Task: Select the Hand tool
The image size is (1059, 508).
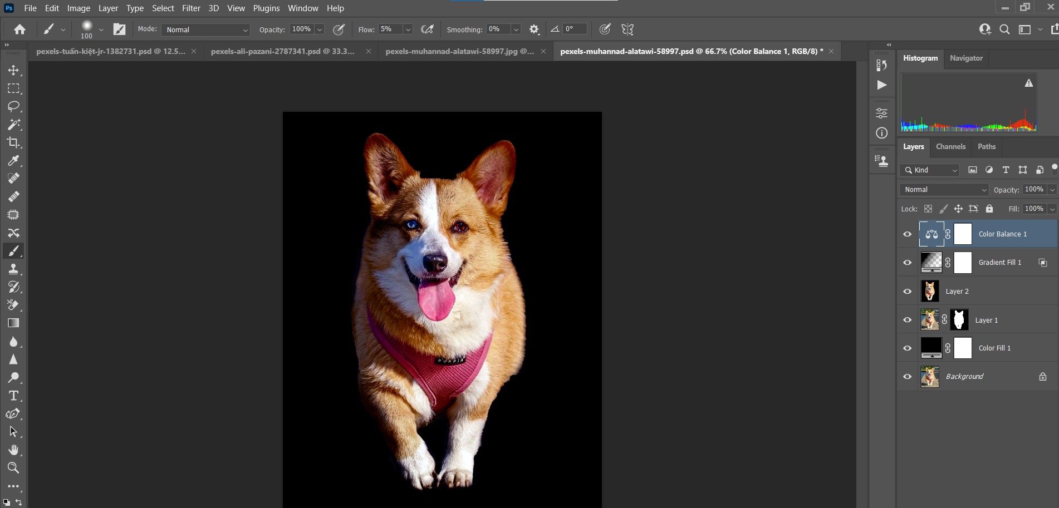Action: (13, 450)
